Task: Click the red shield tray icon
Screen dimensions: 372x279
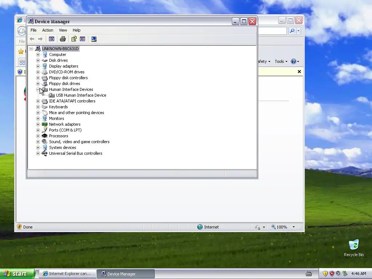Action: (x=332, y=274)
